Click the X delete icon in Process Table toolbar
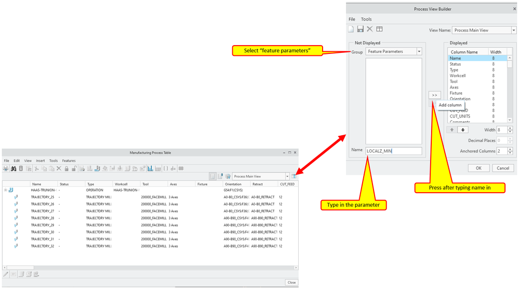The width and height of the screenshot is (519, 290). (x=59, y=169)
